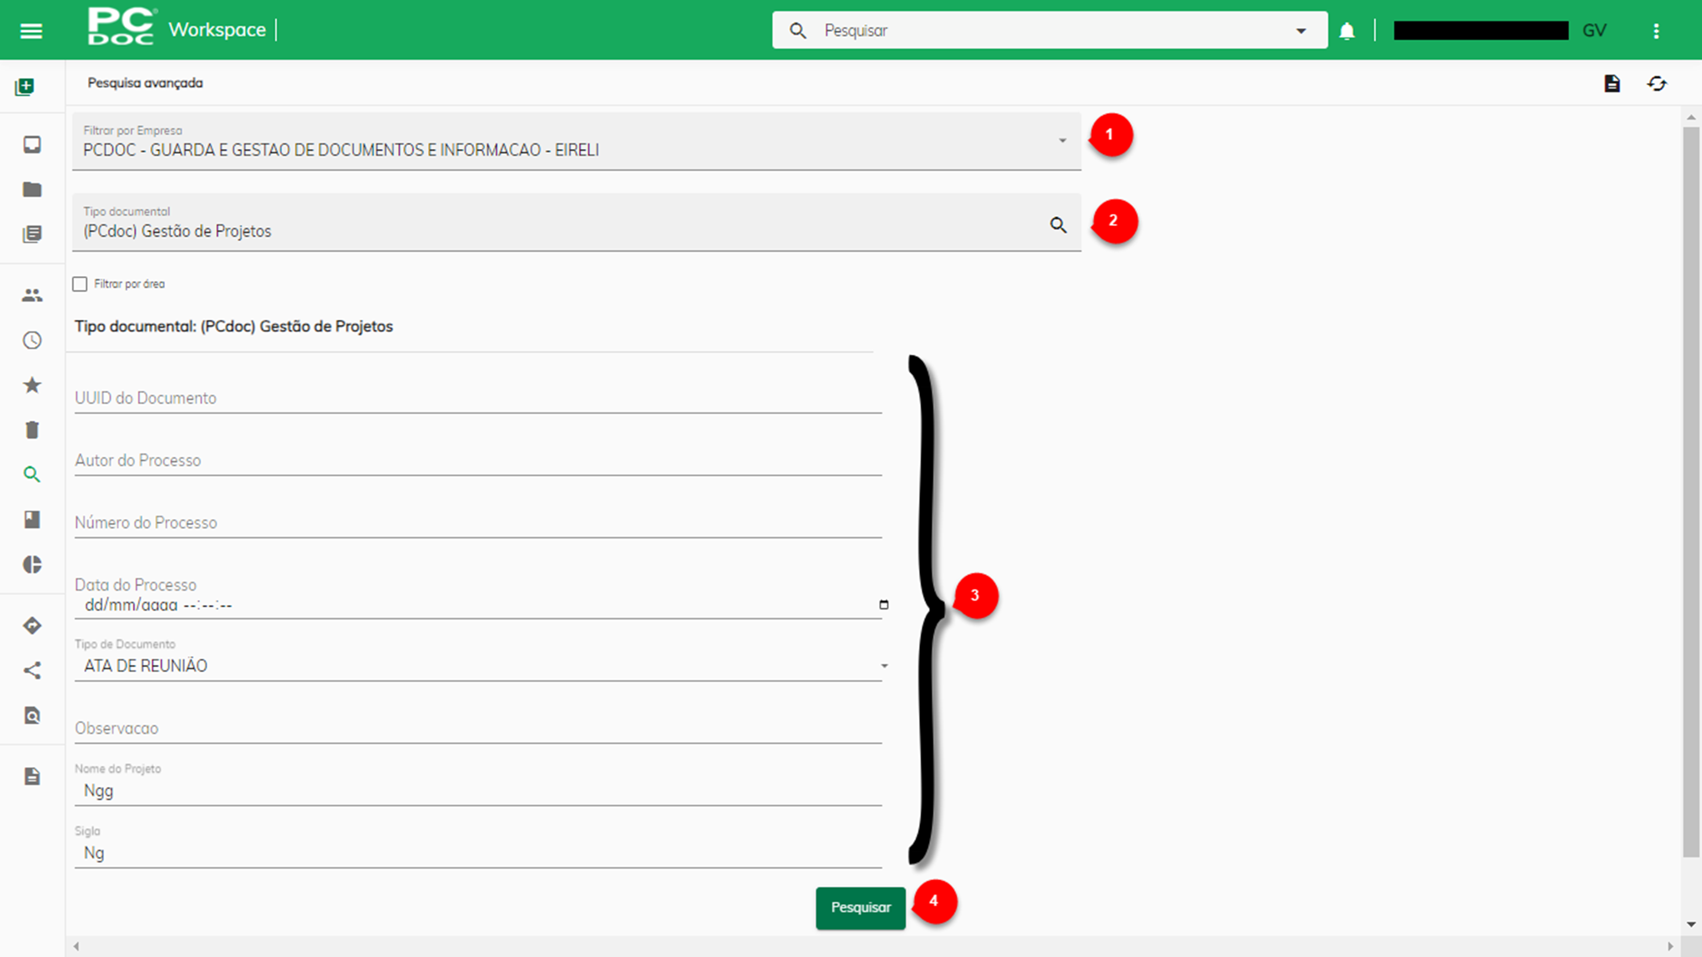Open the Tipo de Documento dropdown
1702x957 pixels.
(x=884, y=666)
